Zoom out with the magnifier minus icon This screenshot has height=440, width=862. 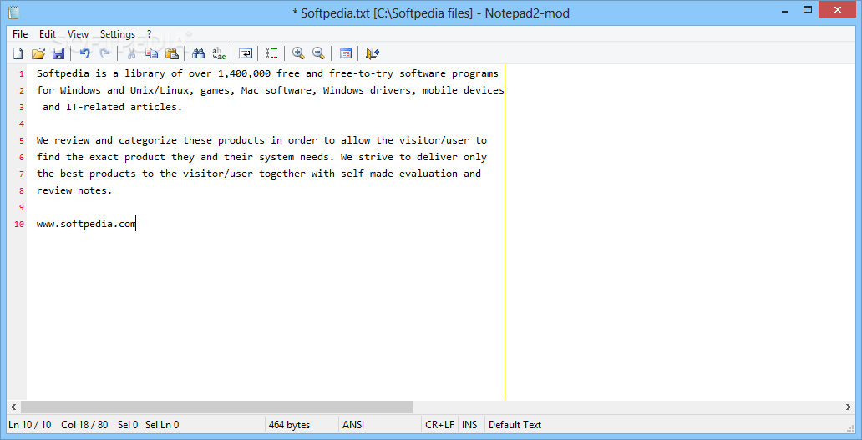click(x=318, y=53)
